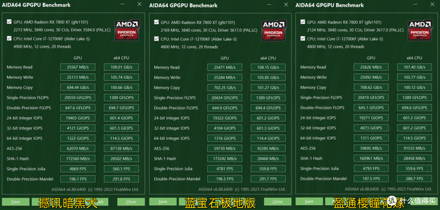Image resolution: width=440 pixels, height=210 pixels.
Task: Click Memory Copy value 708.62 GB/s
Action: [371, 87]
